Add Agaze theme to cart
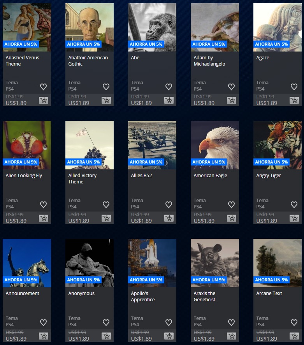Viewport: 304px width, 345px height. (294, 100)
